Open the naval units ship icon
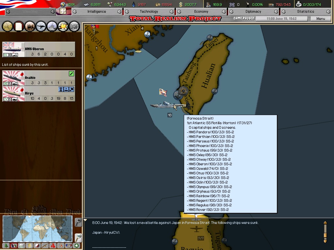Viewport: 334px width, 250px height. click(52, 26)
